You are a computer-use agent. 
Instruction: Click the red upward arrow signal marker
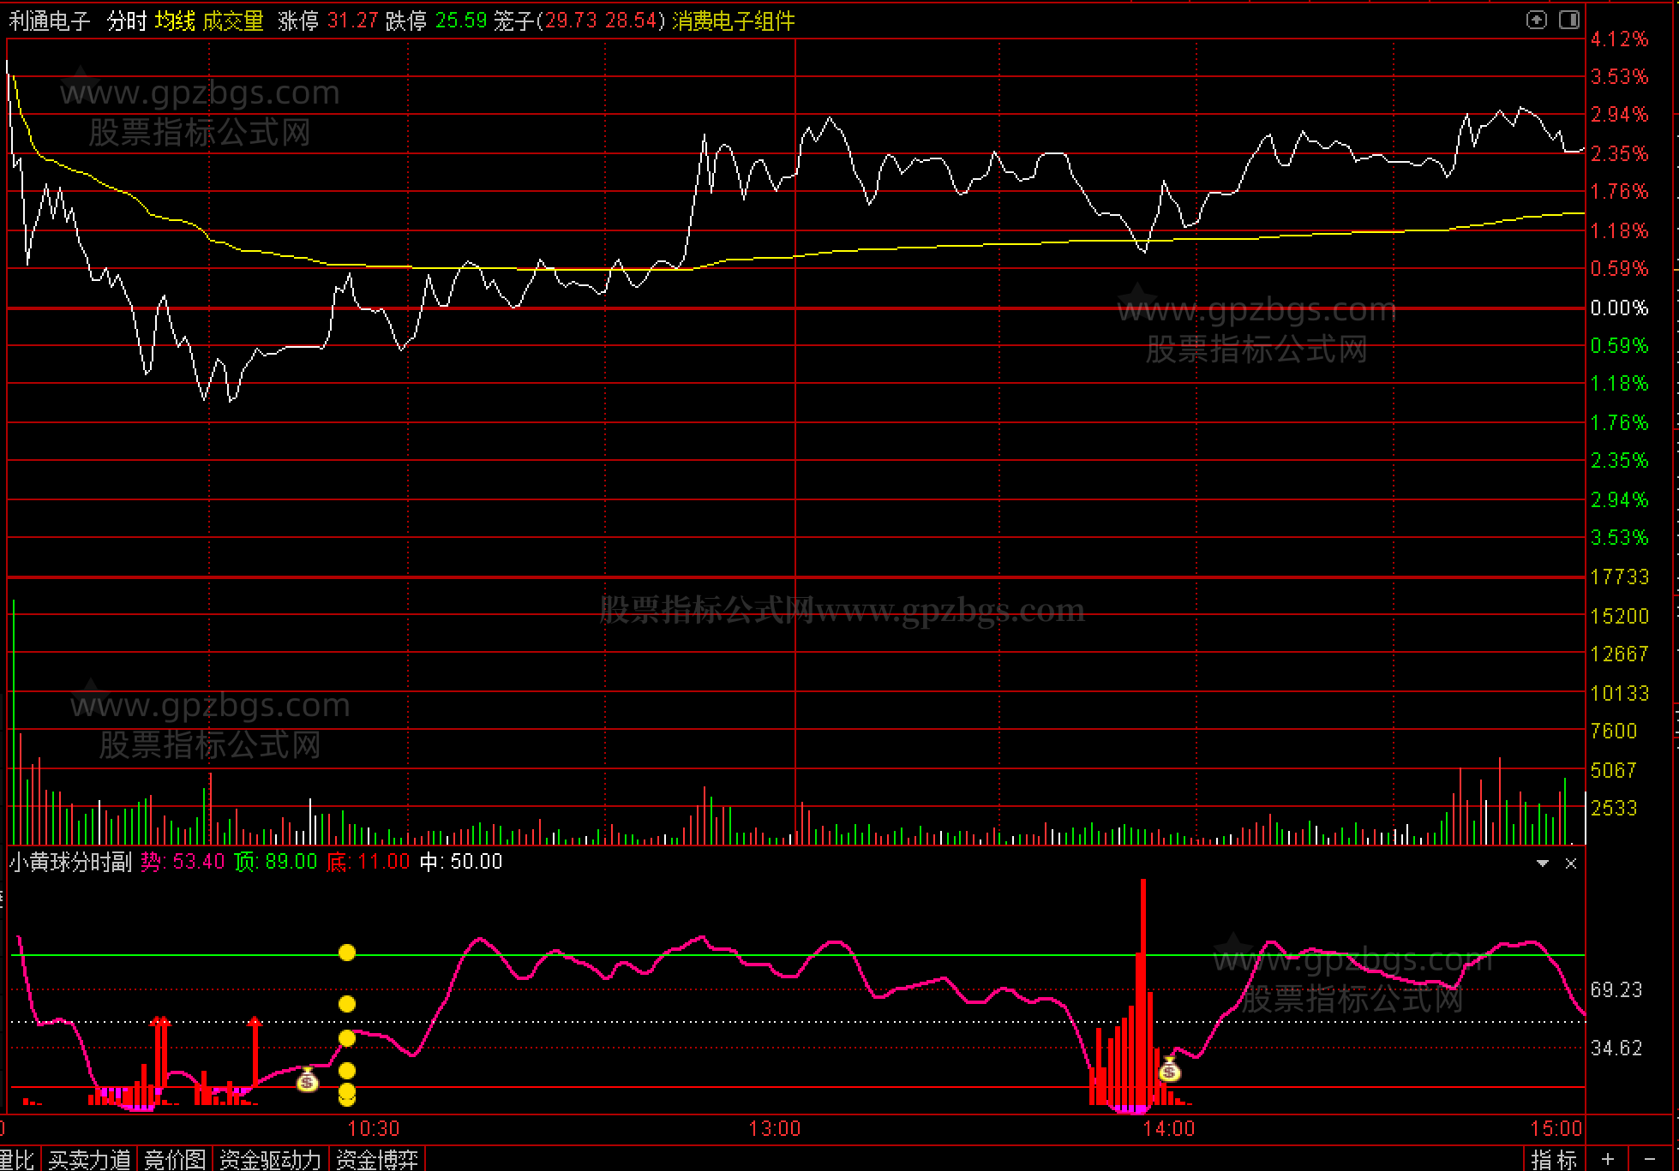click(x=255, y=1023)
